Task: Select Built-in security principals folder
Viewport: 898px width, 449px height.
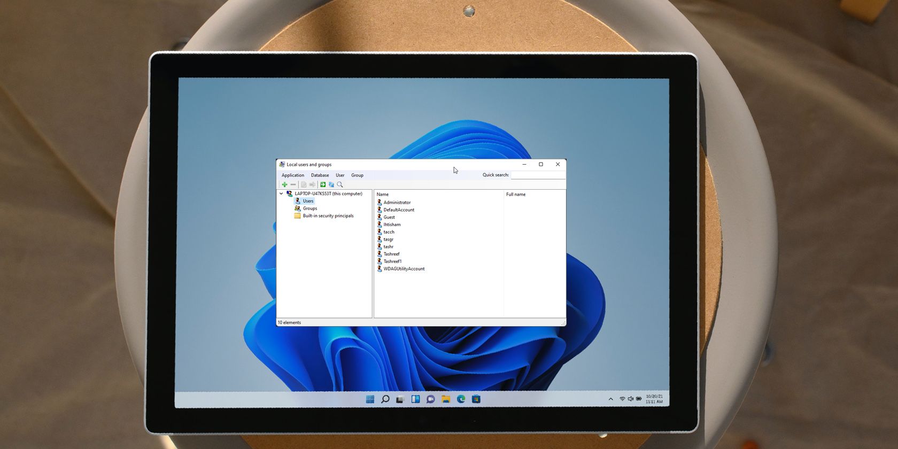Action: tap(328, 216)
